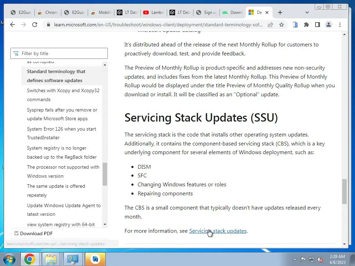Toggle the browser side panel icon
The height and width of the screenshot is (266, 355).
coord(318,25)
